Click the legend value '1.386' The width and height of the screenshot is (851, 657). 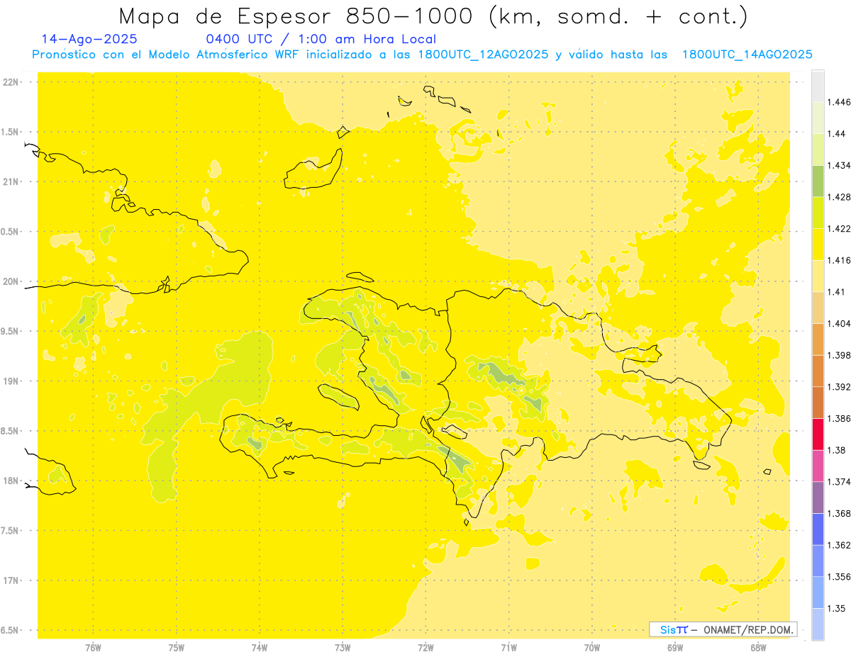(839, 419)
